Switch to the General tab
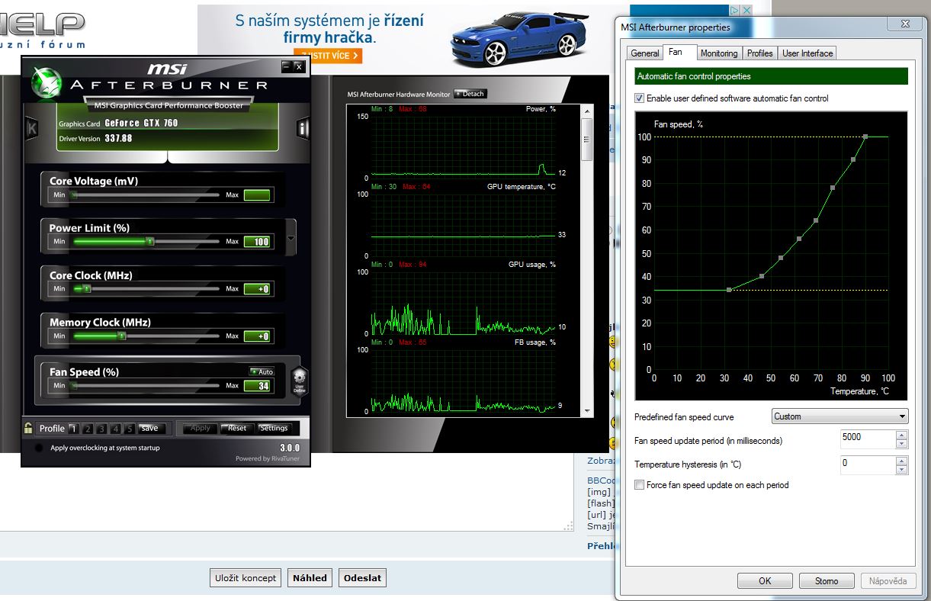 tap(645, 53)
